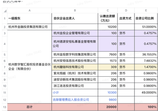Screen dimensions: 158x111
Task: Click the 一级股东 header cell
Action: click(x=29, y=19)
